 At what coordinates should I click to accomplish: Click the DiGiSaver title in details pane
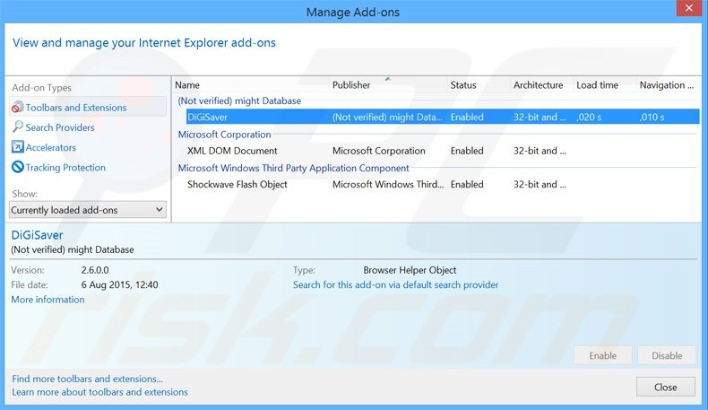click(37, 235)
